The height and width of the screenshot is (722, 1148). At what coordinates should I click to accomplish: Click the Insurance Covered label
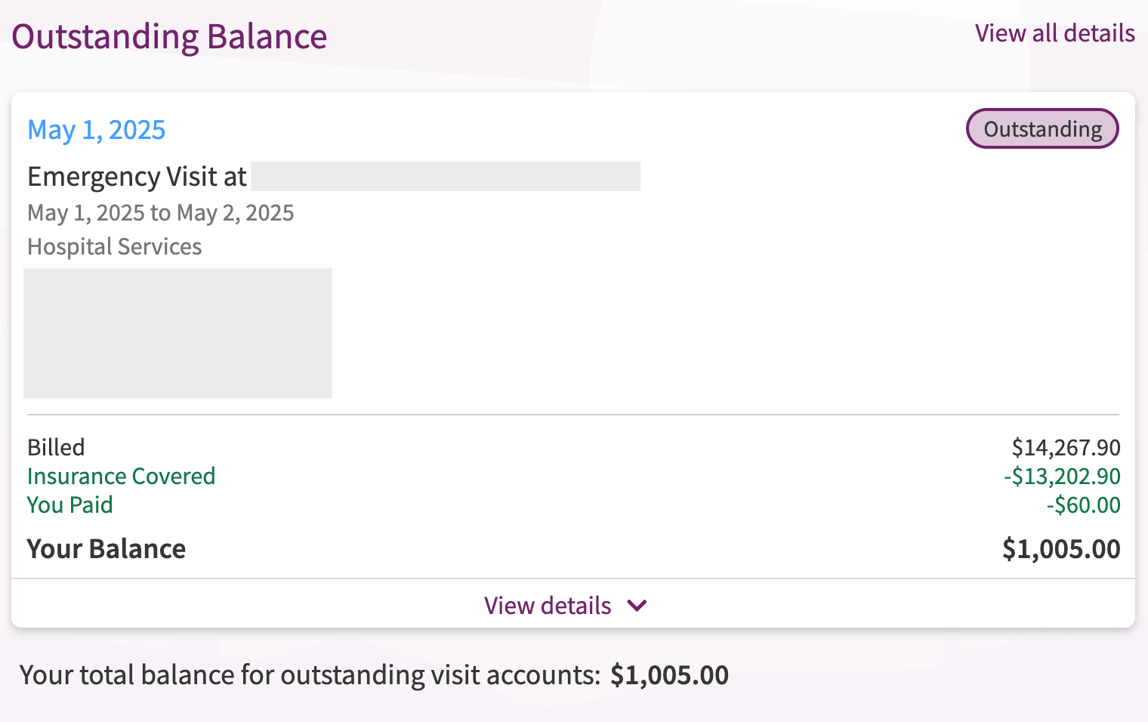[x=121, y=477]
